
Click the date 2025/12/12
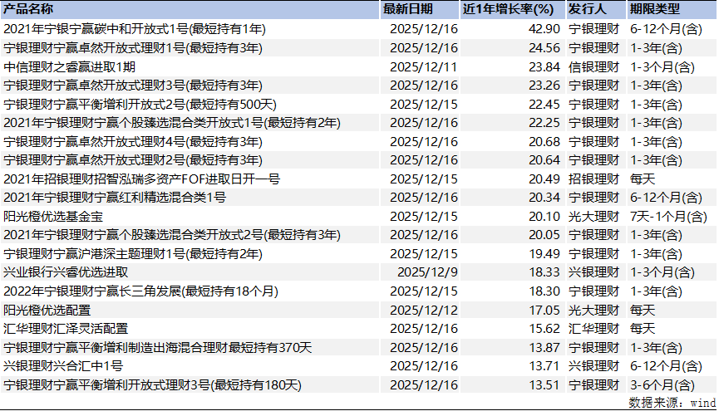(x=424, y=311)
